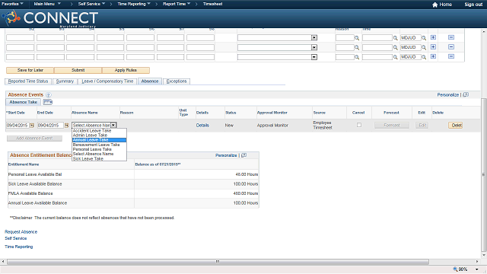Screen dimensions: 487x274
Task: Switch to the Exceptions tab
Action: coord(177,81)
